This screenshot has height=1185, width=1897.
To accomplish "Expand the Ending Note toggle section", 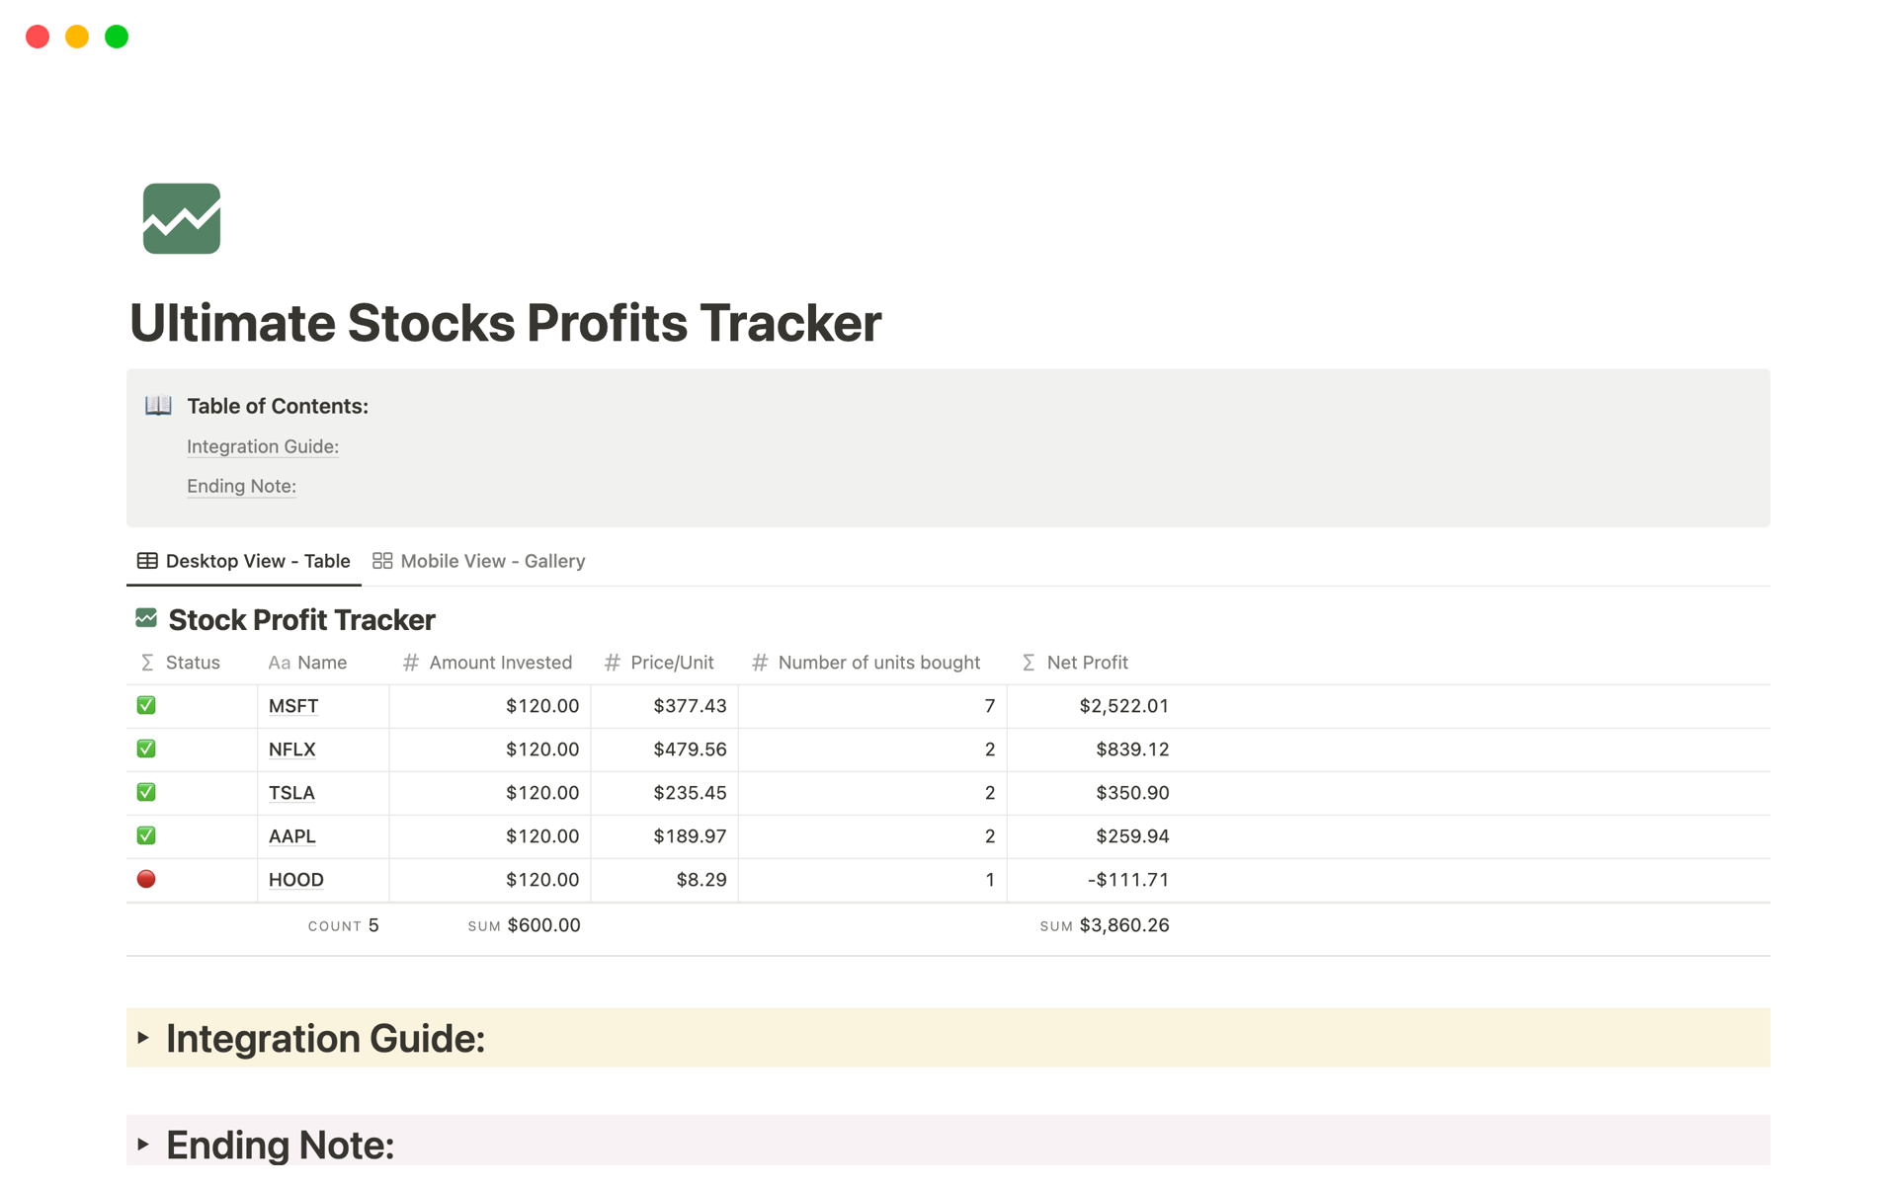I will point(143,1145).
